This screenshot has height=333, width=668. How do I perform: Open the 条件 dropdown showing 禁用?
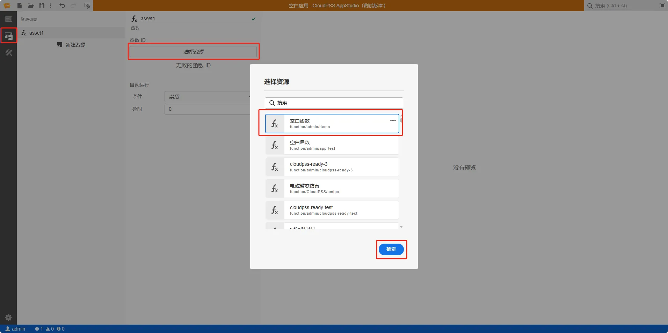point(209,97)
